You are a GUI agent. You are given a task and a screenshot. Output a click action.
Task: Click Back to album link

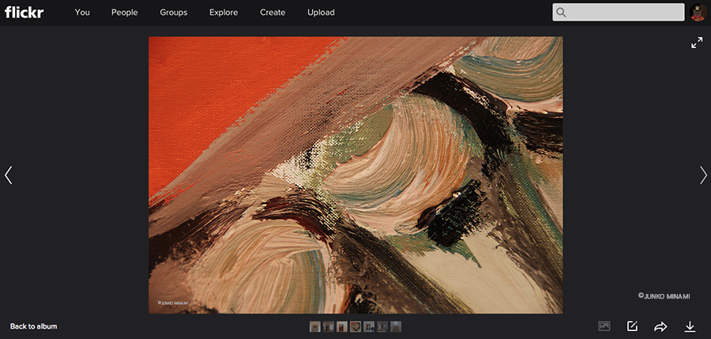click(33, 326)
